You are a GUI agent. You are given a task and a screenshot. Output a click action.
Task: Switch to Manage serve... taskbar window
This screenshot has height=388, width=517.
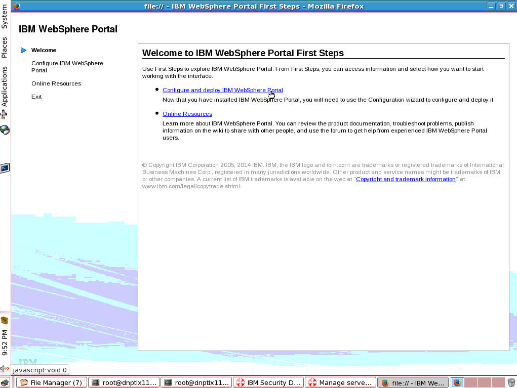click(341, 382)
